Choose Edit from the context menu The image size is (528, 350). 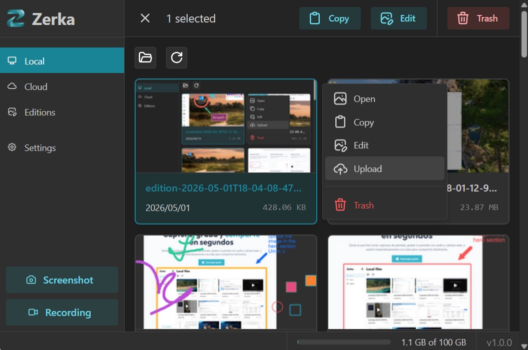pyautogui.click(x=384, y=145)
